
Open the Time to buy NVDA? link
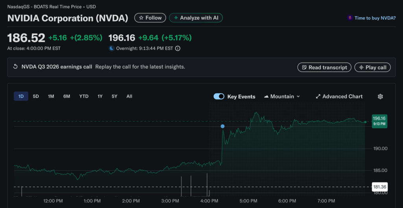coord(375,18)
